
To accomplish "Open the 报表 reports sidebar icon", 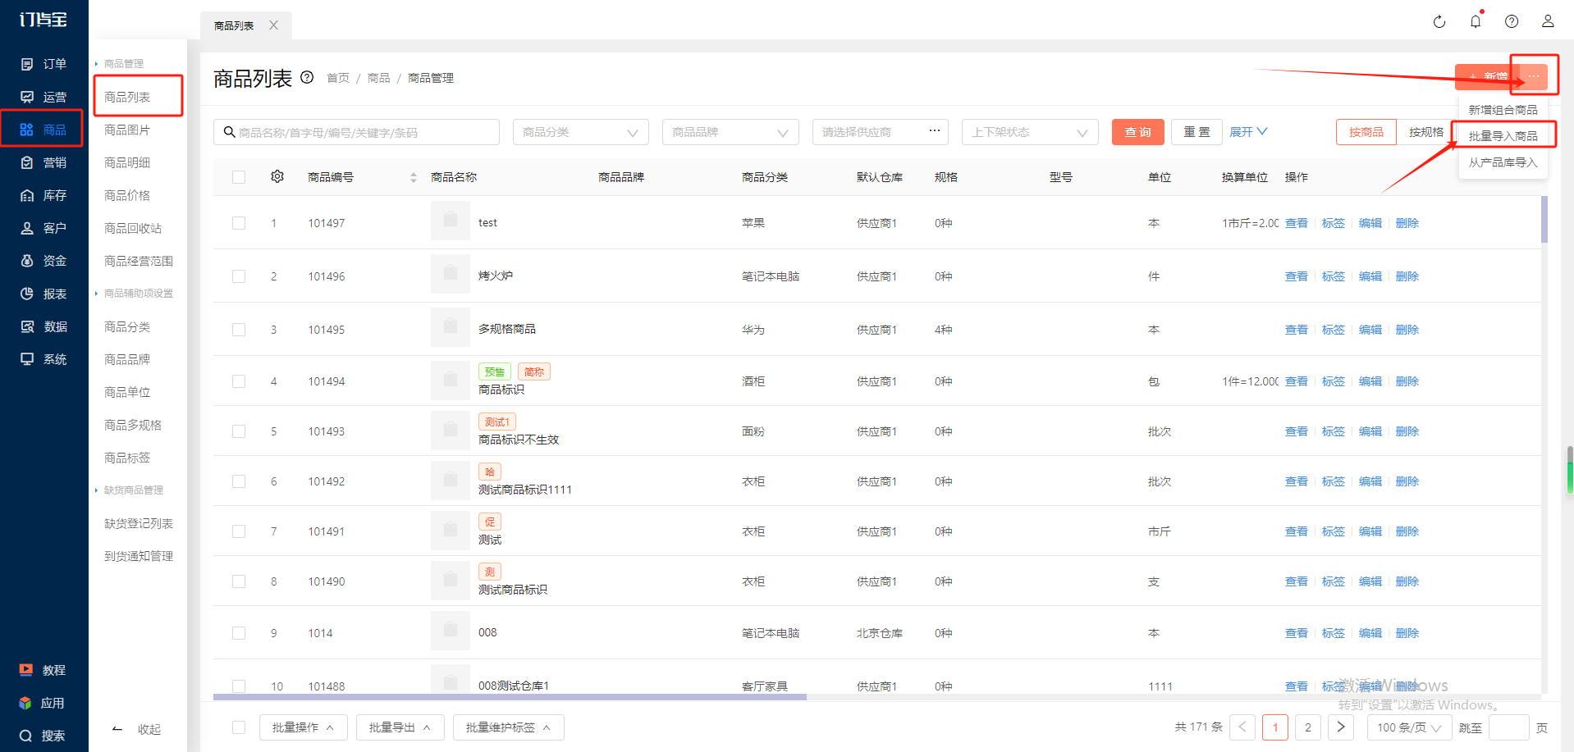I will (x=27, y=294).
